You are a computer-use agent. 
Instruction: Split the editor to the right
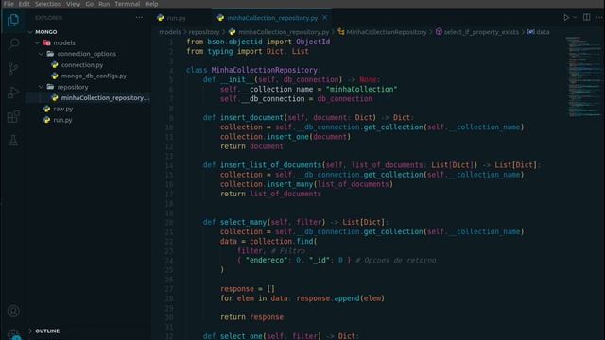point(586,18)
